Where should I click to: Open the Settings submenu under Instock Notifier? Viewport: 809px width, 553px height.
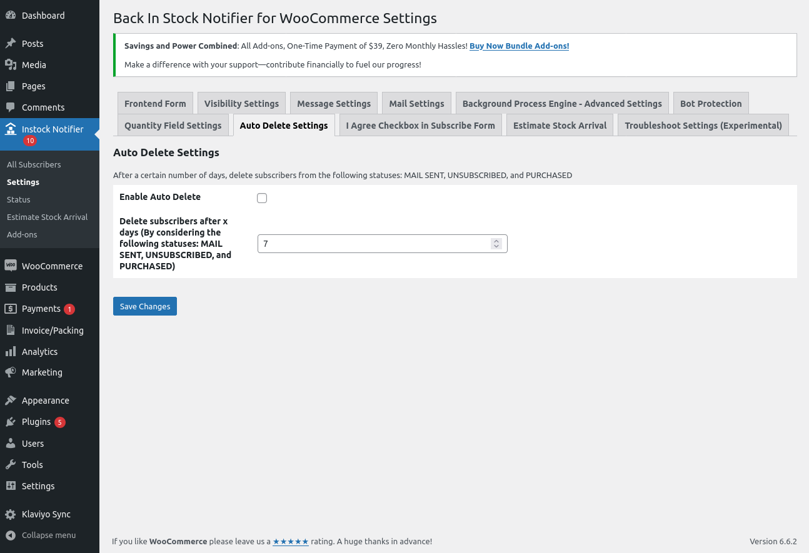click(x=23, y=182)
